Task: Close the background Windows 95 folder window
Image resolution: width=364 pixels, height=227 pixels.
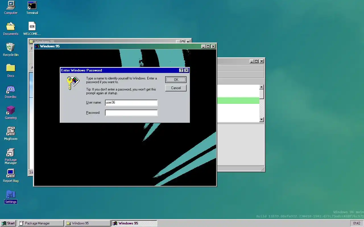Action: click(188, 42)
